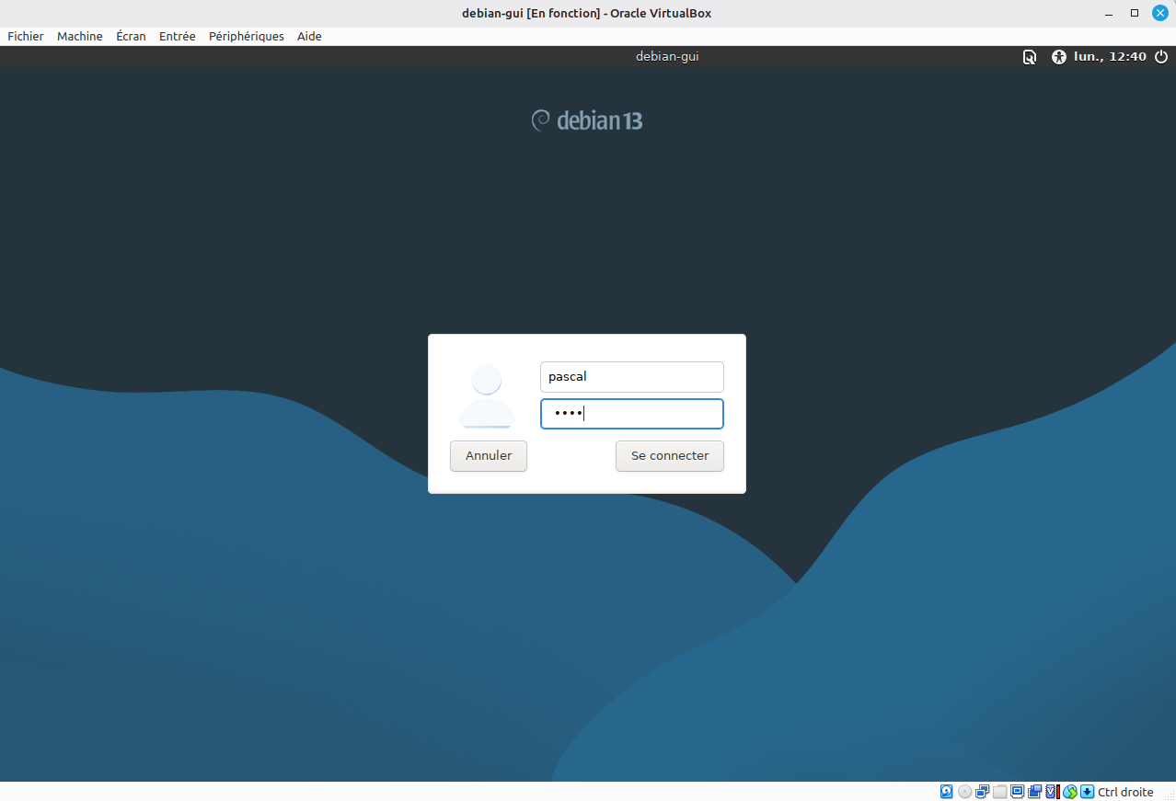Open the Machine menu
This screenshot has width=1176, height=801.
click(80, 36)
